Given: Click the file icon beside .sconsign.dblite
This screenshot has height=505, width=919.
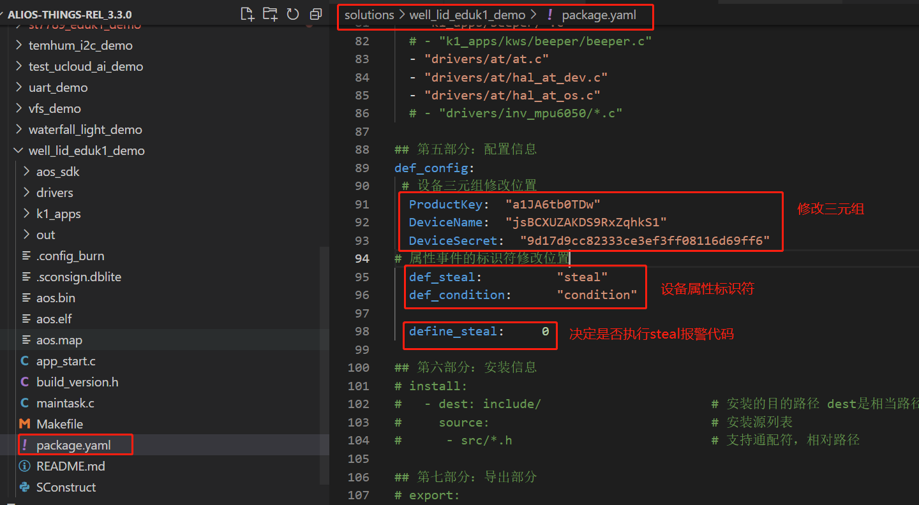Looking at the screenshot, I should (x=26, y=277).
